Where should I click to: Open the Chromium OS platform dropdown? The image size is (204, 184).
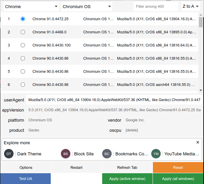87,6
